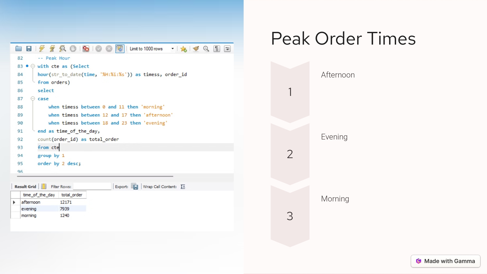Toggle Wrap Cell Content icon
The image size is (487, 274).
[x=183, y=187]
